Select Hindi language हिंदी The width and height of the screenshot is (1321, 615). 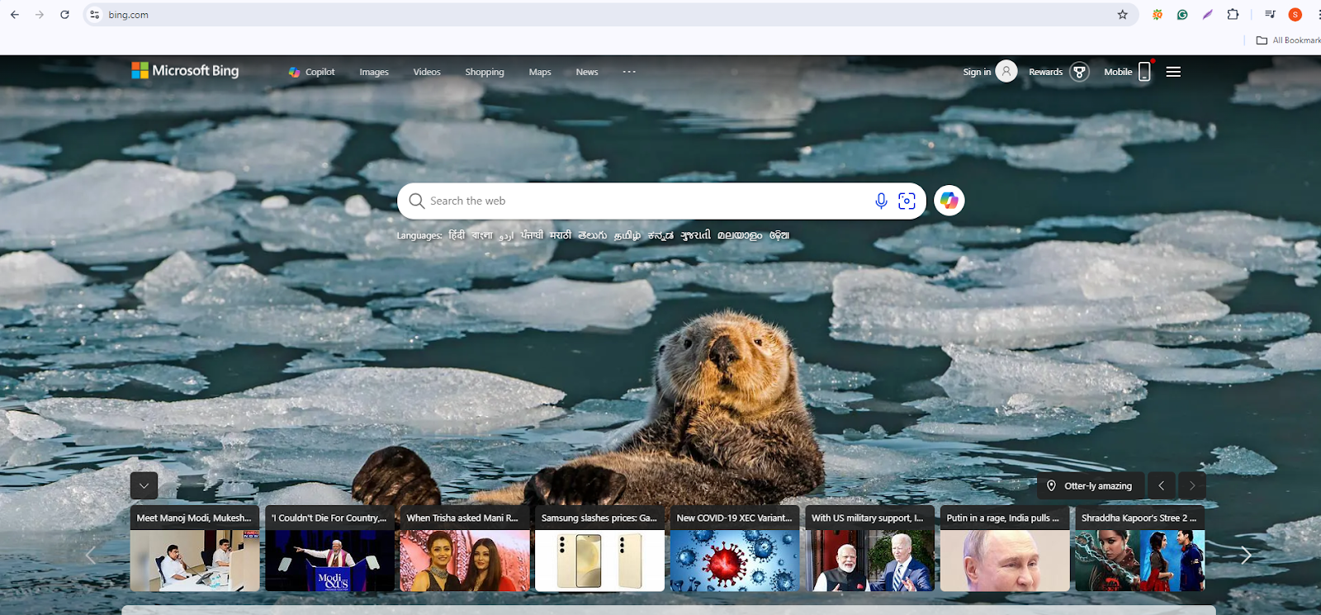457,235
